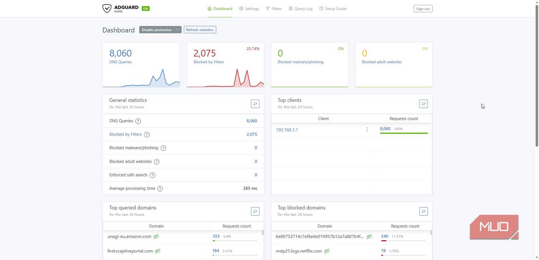Refresh the Top clients panel
539x260 pixels.
pyautogui.click(x=423, y=104)
